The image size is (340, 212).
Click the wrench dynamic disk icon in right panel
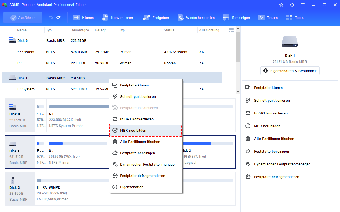coord(248,164)
